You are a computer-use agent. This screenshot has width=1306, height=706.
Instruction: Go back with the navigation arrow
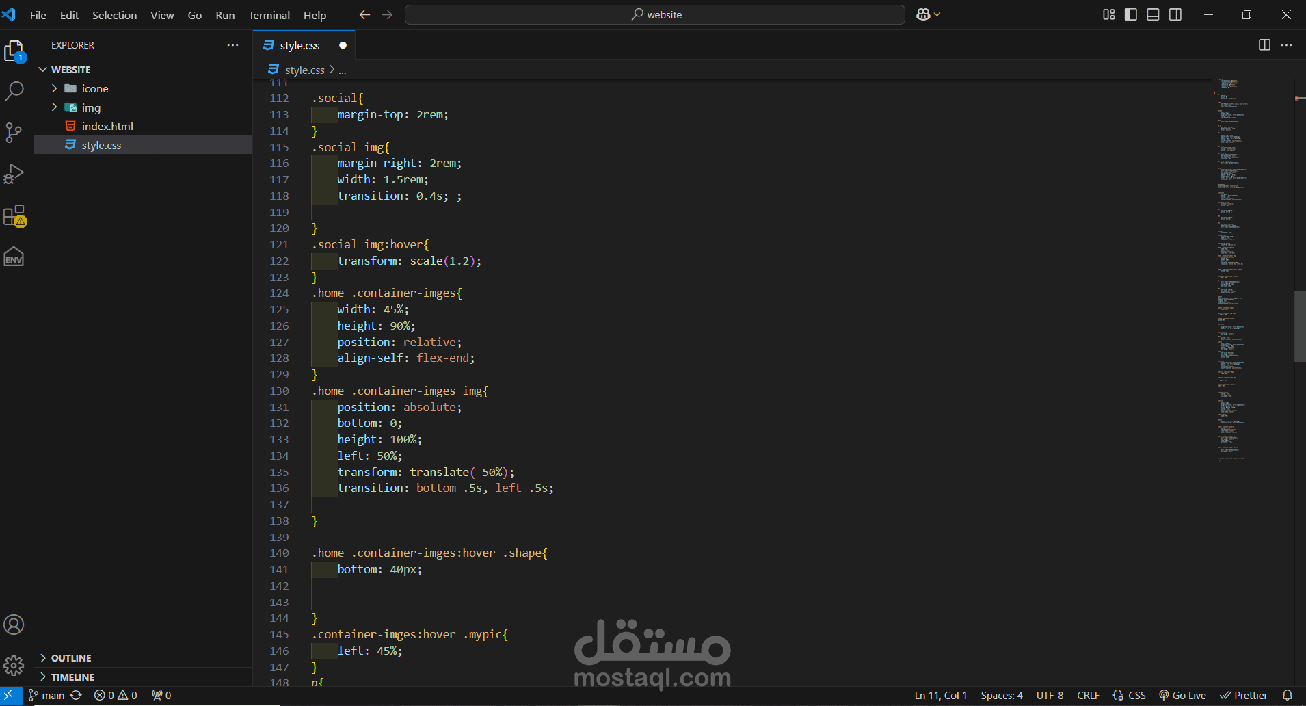(x=365, y=14)
